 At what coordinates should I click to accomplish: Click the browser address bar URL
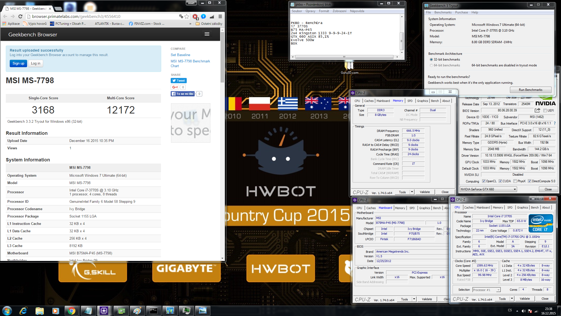pos(76,16)
